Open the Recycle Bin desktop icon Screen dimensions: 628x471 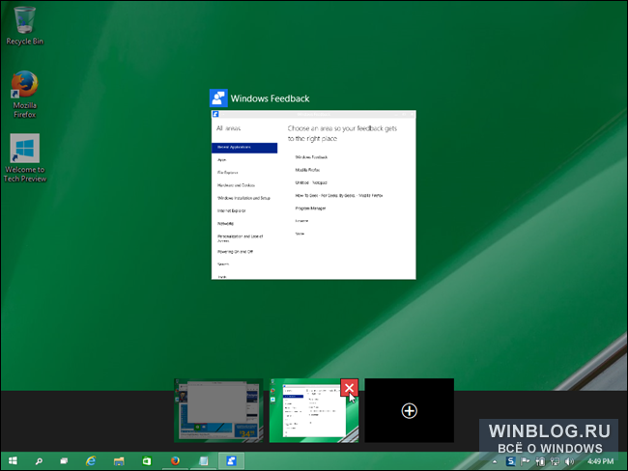point(24,26)
